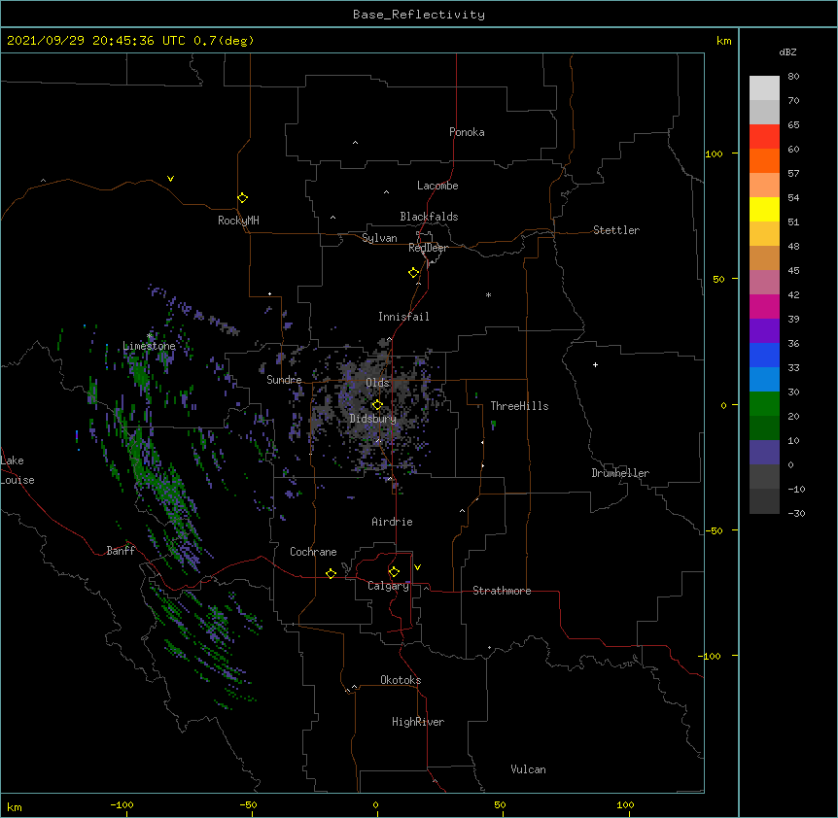Screen dimensions: 838x818
Task: Click the ThreeHills town label
Action: coord(519,406)
